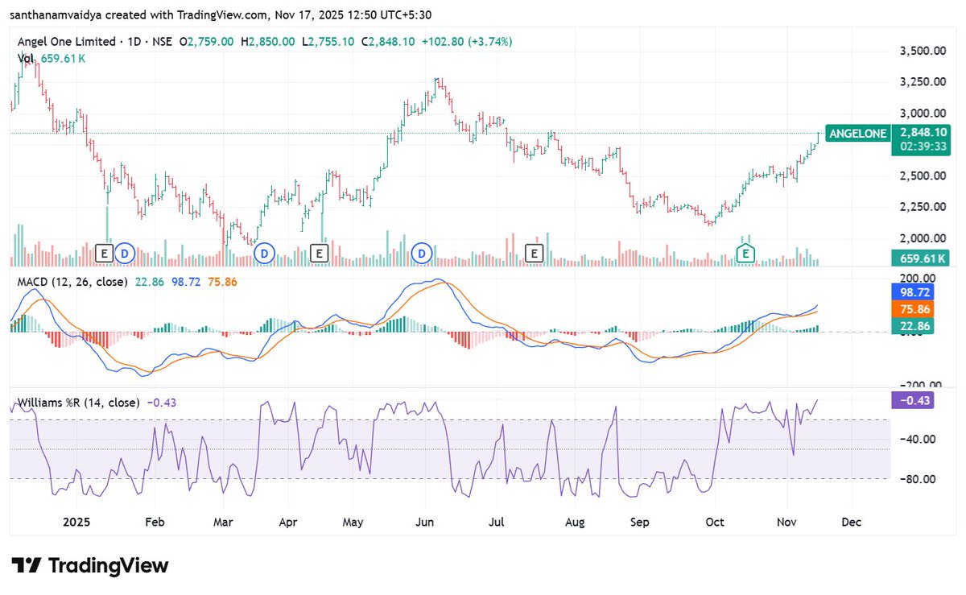
Task: Click the ANGELONE symbol badge on the price scale
Action: point(857,134)
